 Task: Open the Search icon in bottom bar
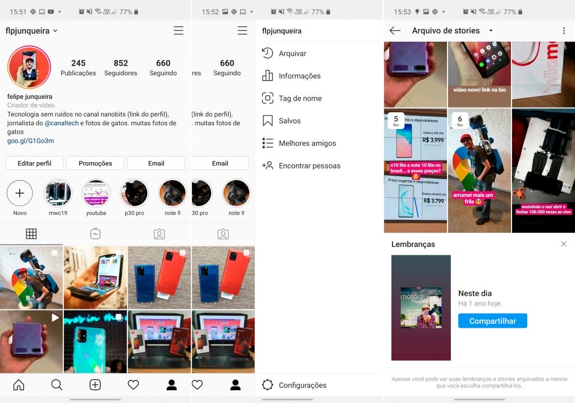click(x=57, y=384)
